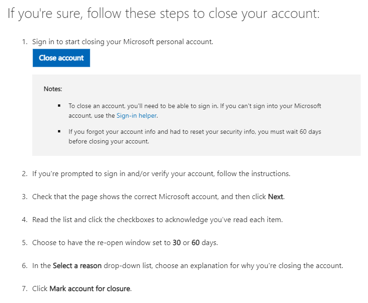The image size is (368, 303).
Task: Click the blue Close account button
Action: click(x=61, y=58)
